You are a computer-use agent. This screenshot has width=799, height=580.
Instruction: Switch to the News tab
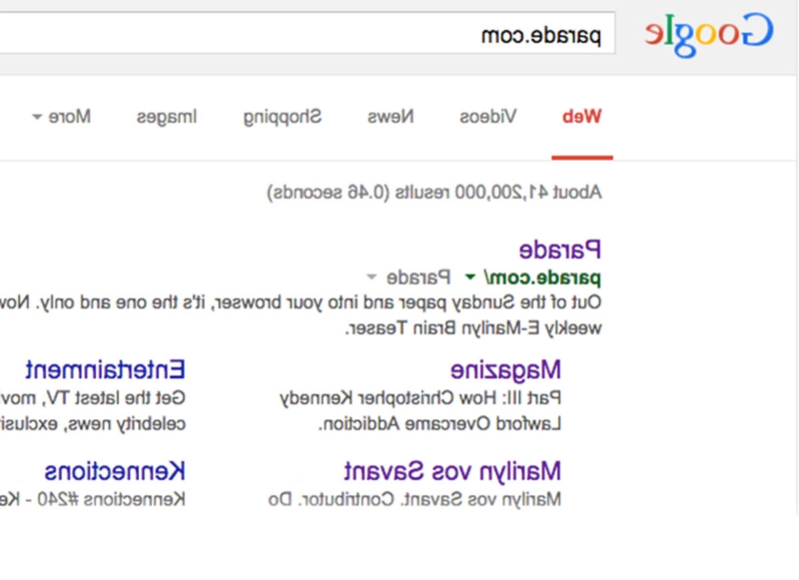pos(394,116)
